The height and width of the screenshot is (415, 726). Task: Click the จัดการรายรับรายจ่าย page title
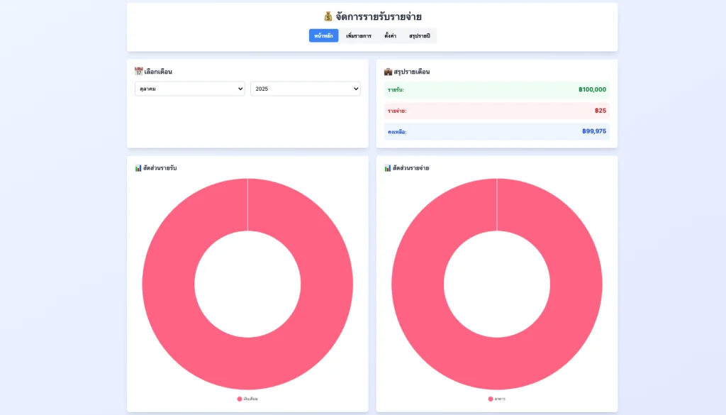coord(379,16)
